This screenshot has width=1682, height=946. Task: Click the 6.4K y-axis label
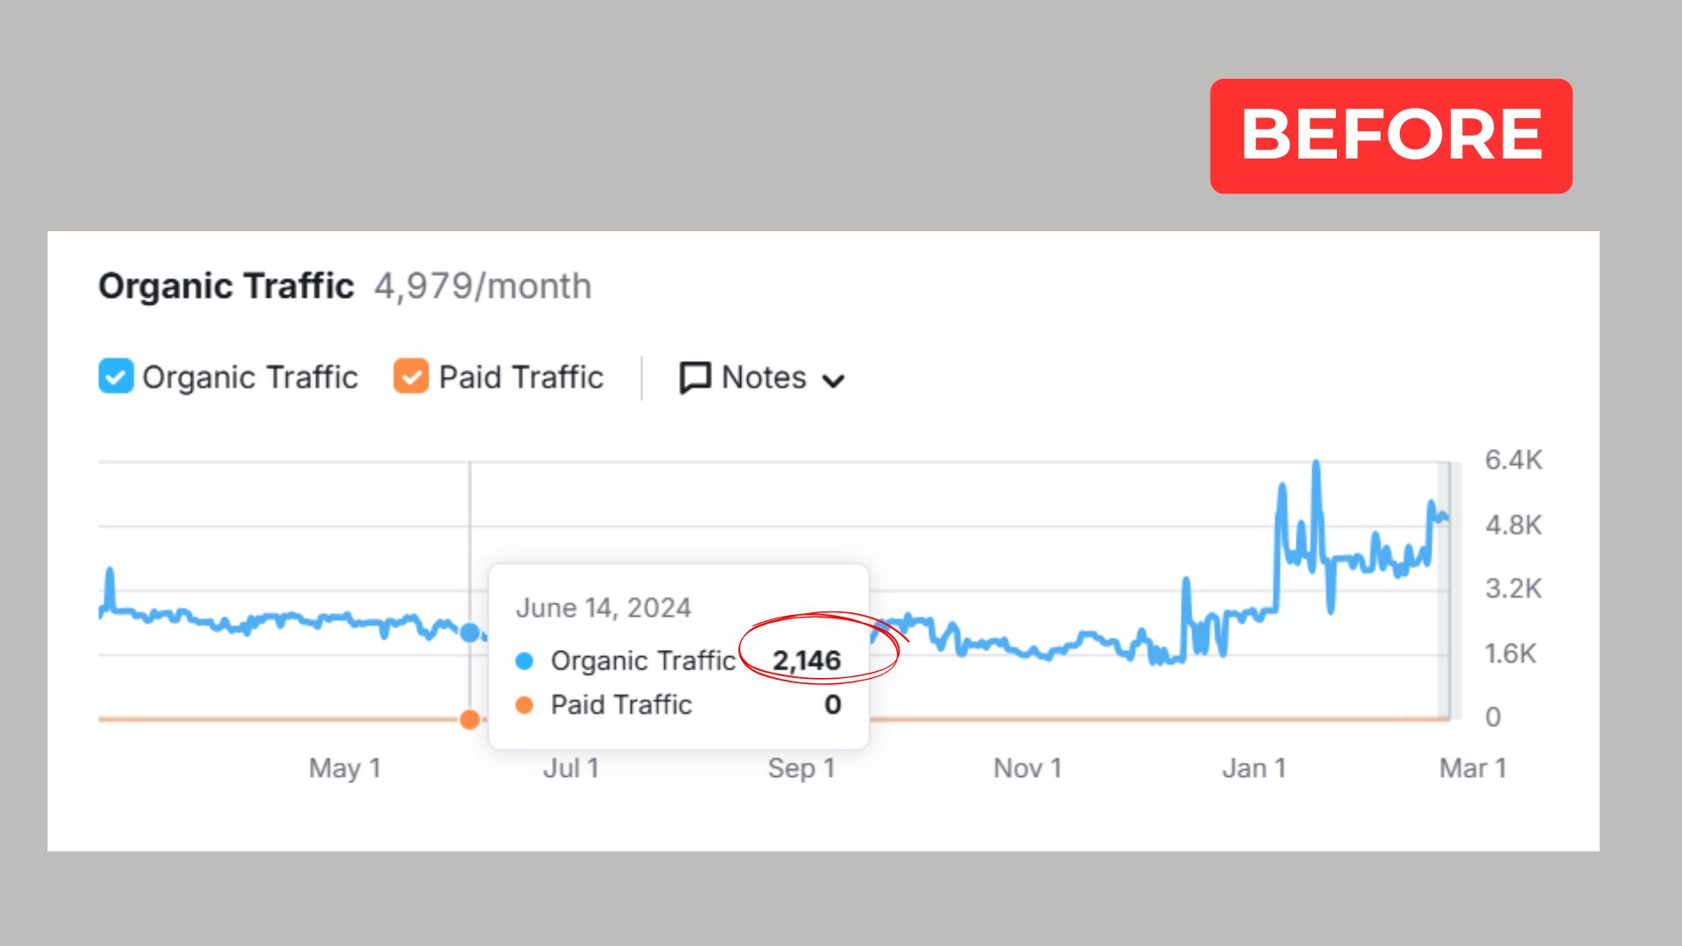click(x=1513, y=460)
